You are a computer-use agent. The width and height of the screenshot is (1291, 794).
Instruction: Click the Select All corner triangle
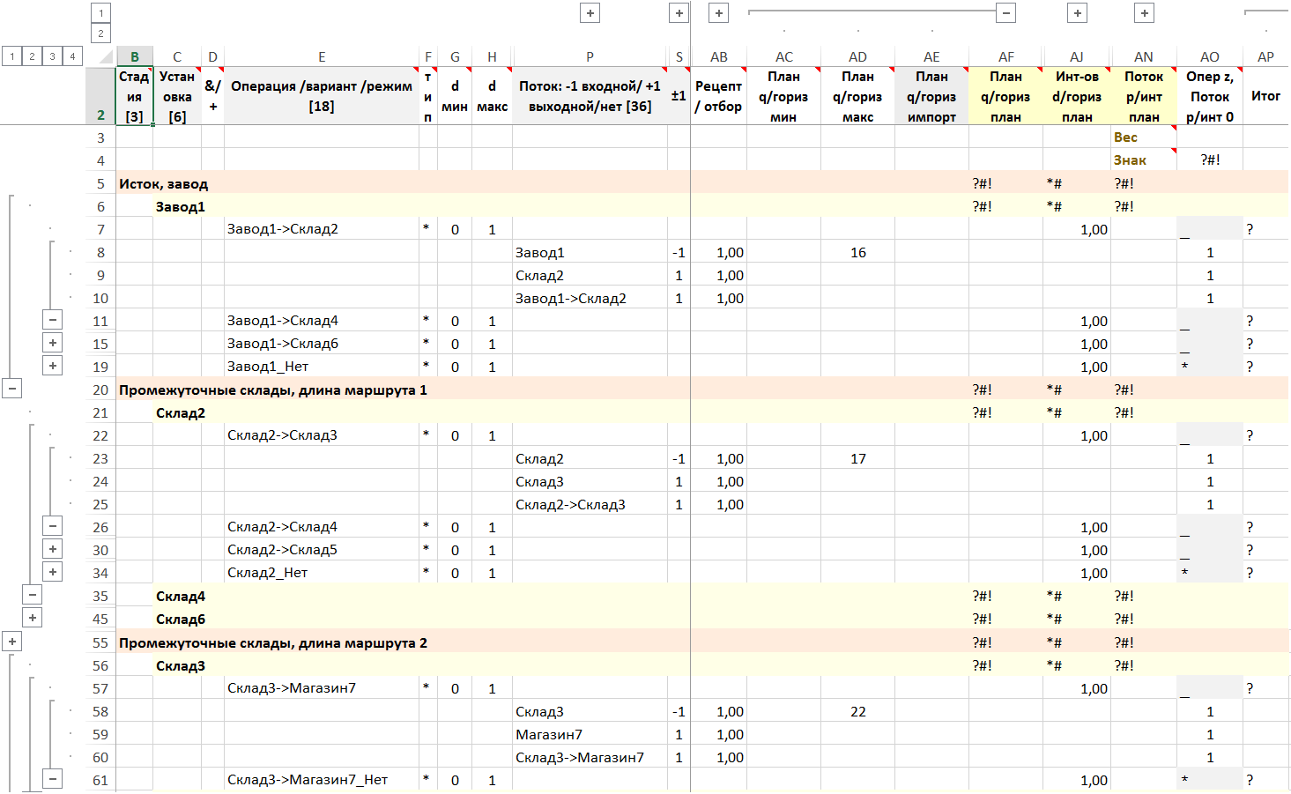click(x=106, y=57)
